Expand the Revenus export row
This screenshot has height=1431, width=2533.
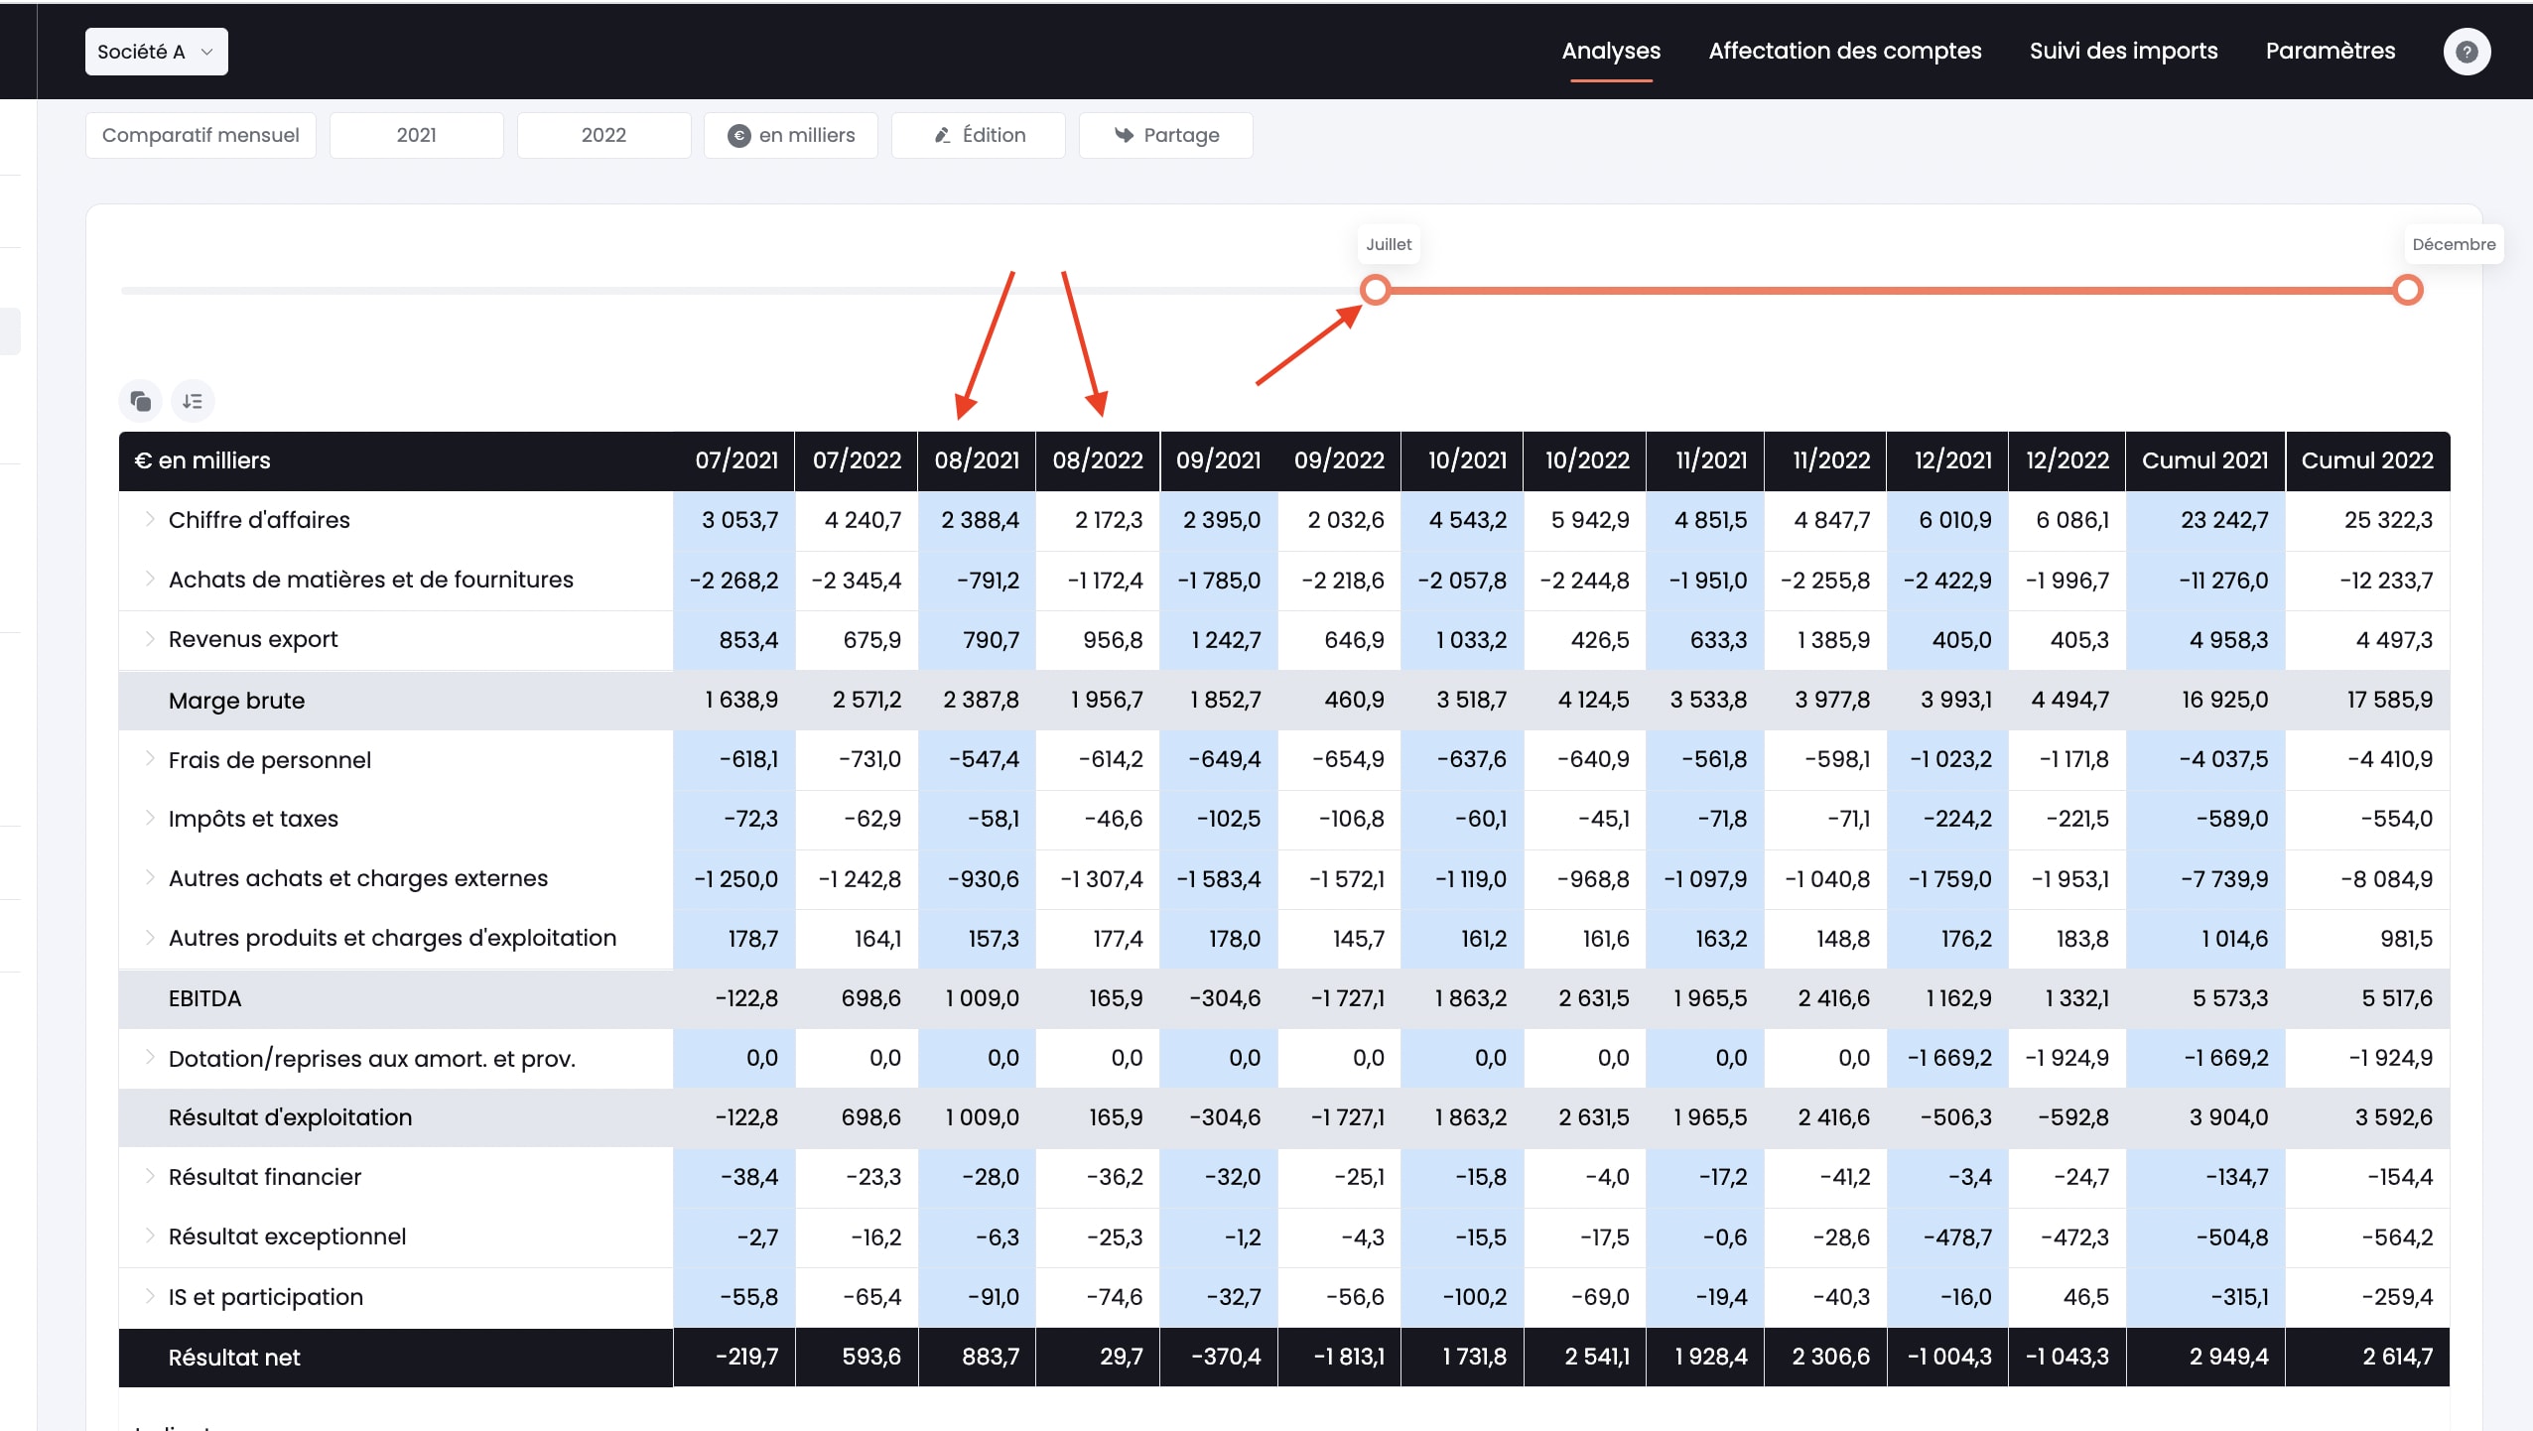(x=150, y=639)
